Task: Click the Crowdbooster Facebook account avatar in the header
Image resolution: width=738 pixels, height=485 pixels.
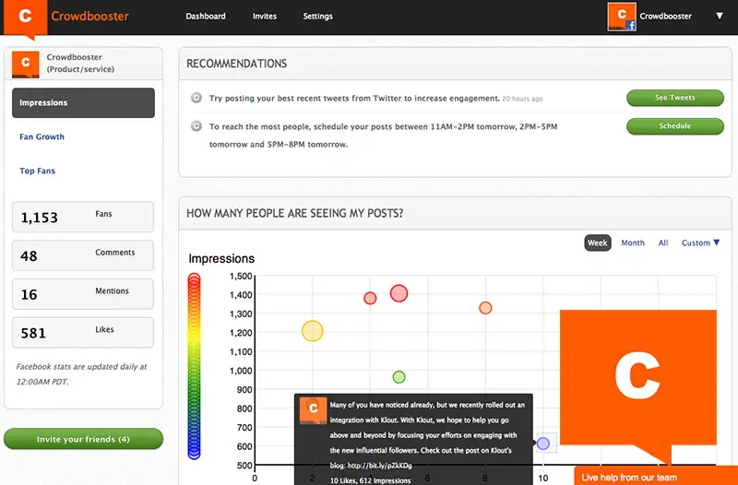Action: (x=622, y=17)
